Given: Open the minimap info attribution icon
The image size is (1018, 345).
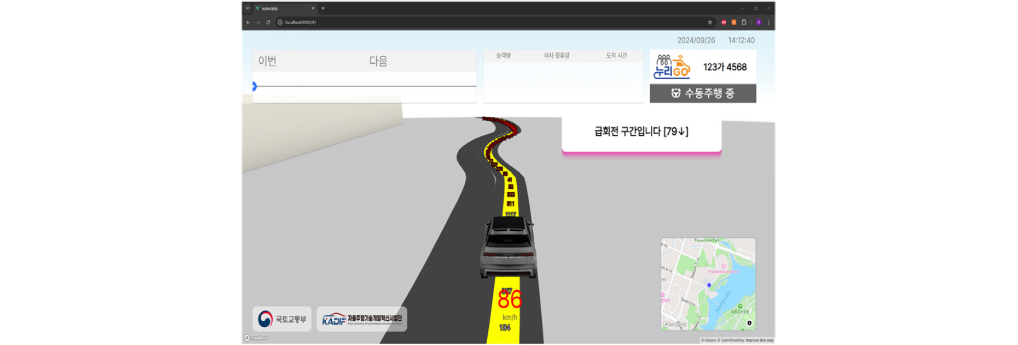Looking at the screenshot, I should (749, 323).
